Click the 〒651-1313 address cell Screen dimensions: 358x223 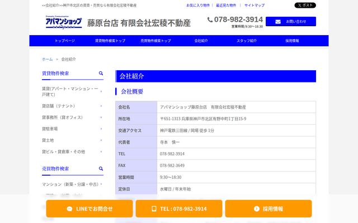point(236,119)
